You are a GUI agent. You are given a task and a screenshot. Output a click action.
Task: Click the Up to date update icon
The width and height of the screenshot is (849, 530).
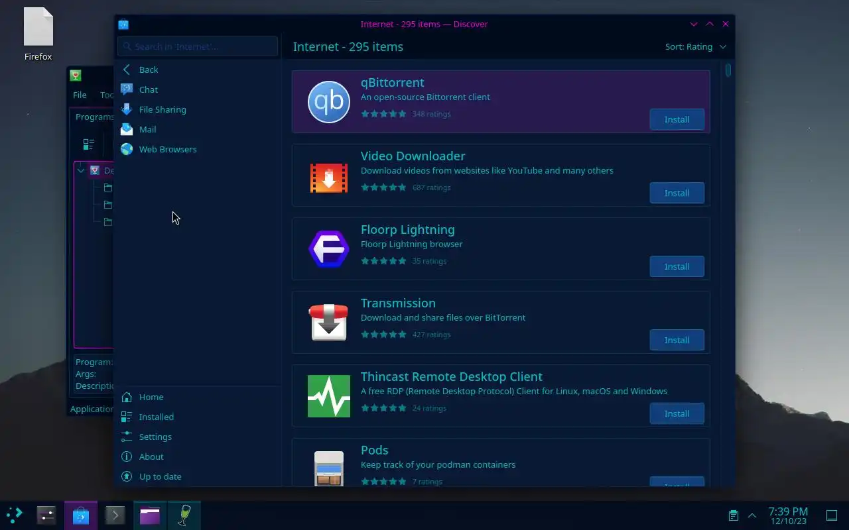[x=127, y=476]
